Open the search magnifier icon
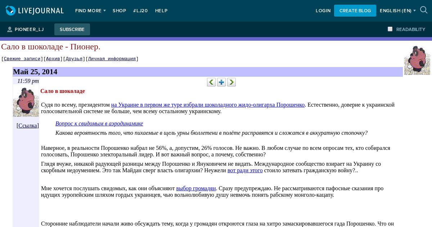 pyautogui.click(x=424, y=10)
